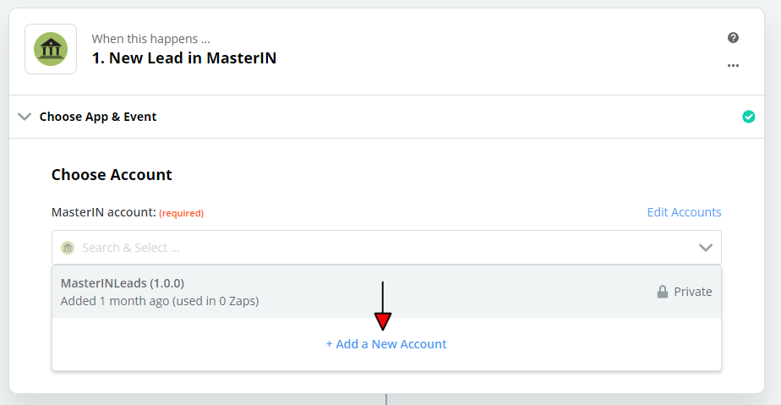
Task: Click step title "1. New Lead in MasterIN"
Action: coord(184,58)
